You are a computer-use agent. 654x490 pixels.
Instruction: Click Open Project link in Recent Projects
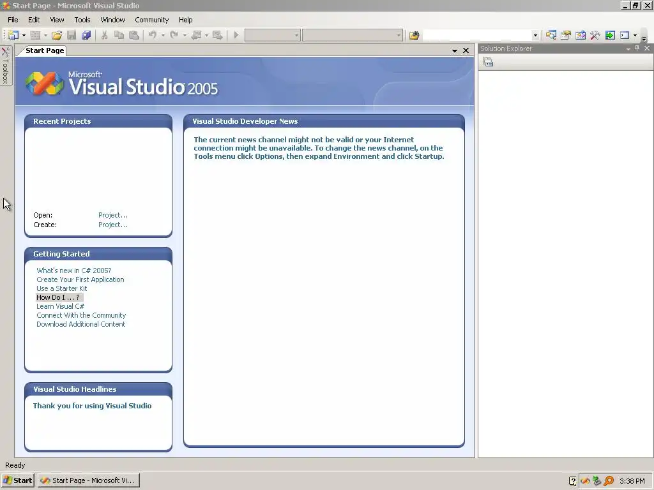tap(113, 215)
